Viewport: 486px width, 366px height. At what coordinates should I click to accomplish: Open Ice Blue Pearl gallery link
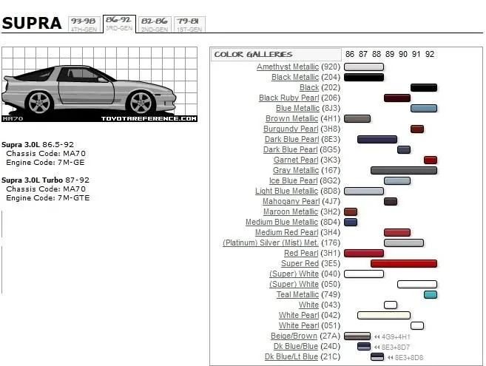(x=293, y=180)
